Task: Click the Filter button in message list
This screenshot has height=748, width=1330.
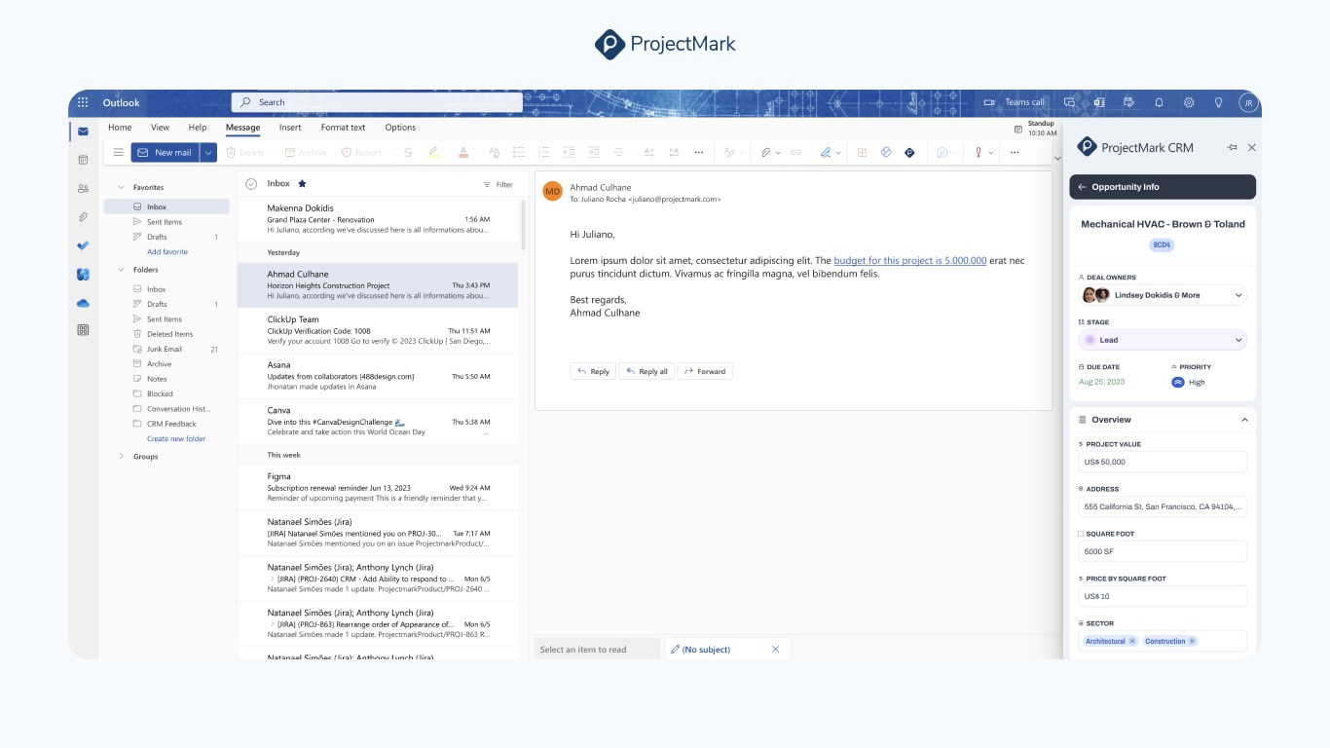Action: coord(498,184)
